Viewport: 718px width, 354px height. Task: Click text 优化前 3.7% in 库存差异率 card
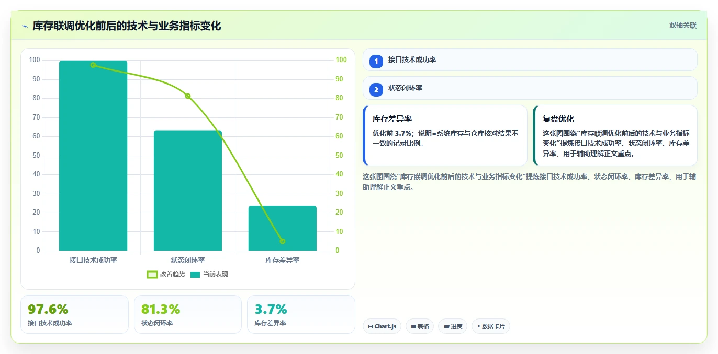pyautogui.click(x=391, y=134)
